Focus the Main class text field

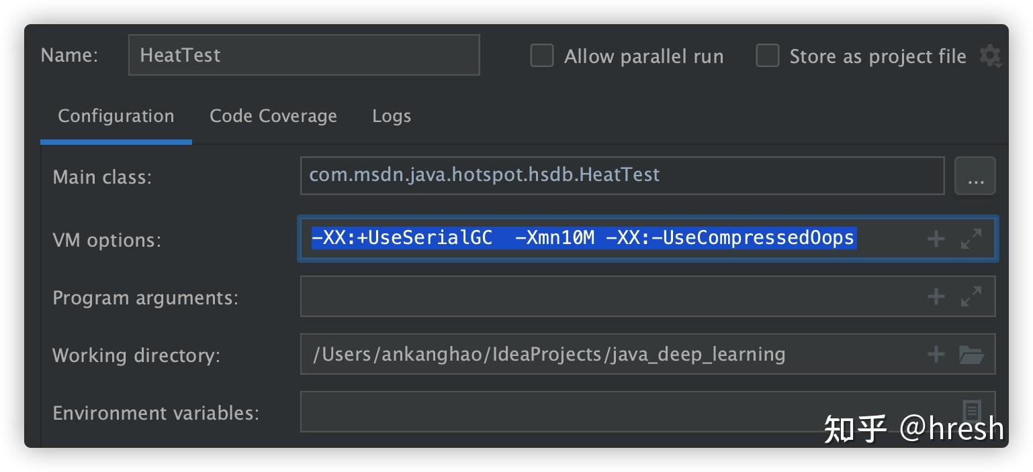(x=621, y=176)
